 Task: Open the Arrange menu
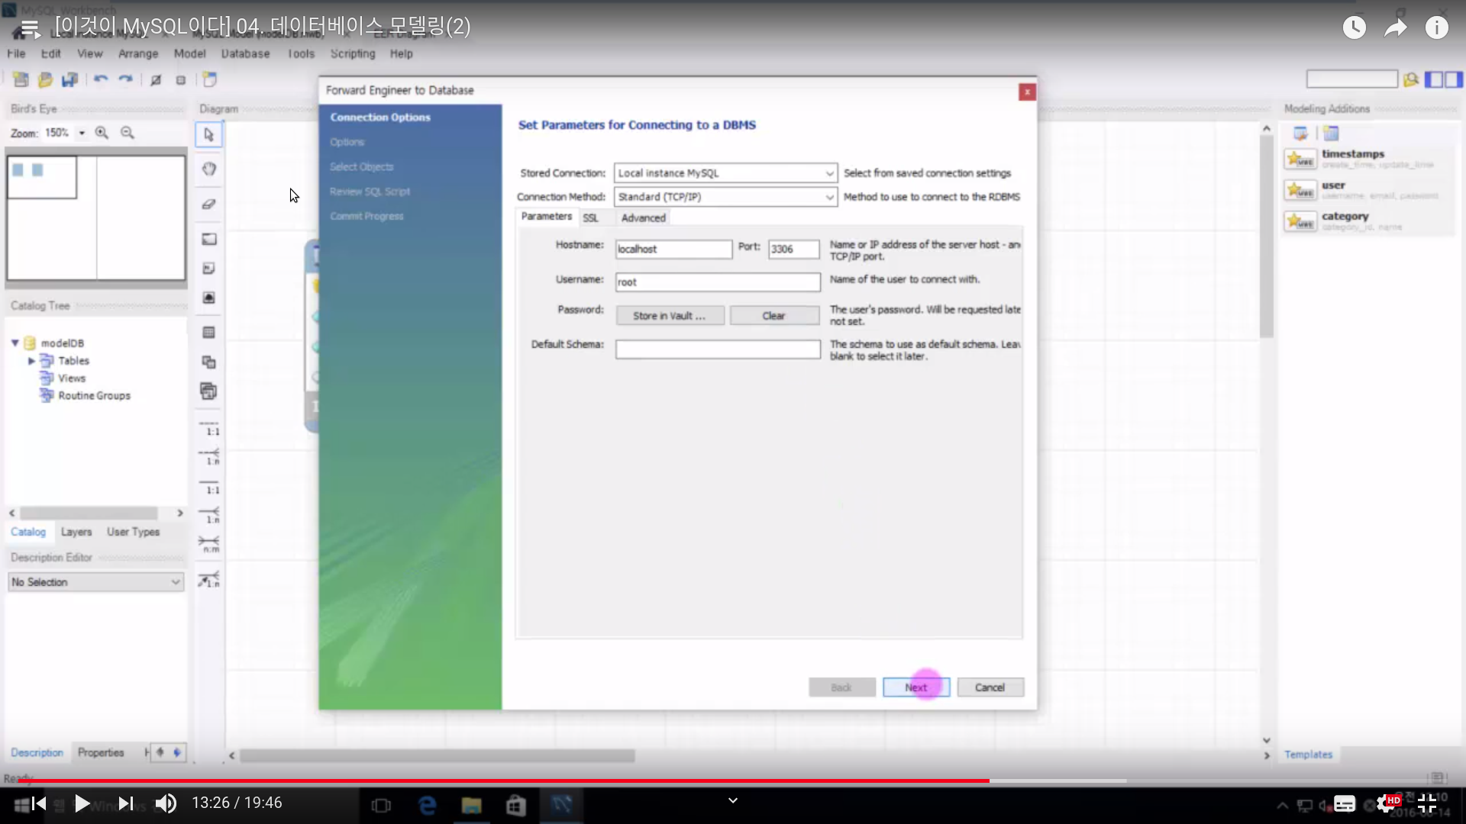pos(138,54)
